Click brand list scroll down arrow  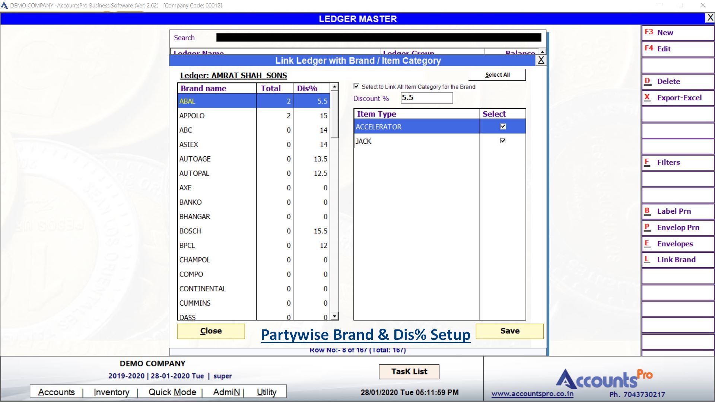[x=334, y=316]
